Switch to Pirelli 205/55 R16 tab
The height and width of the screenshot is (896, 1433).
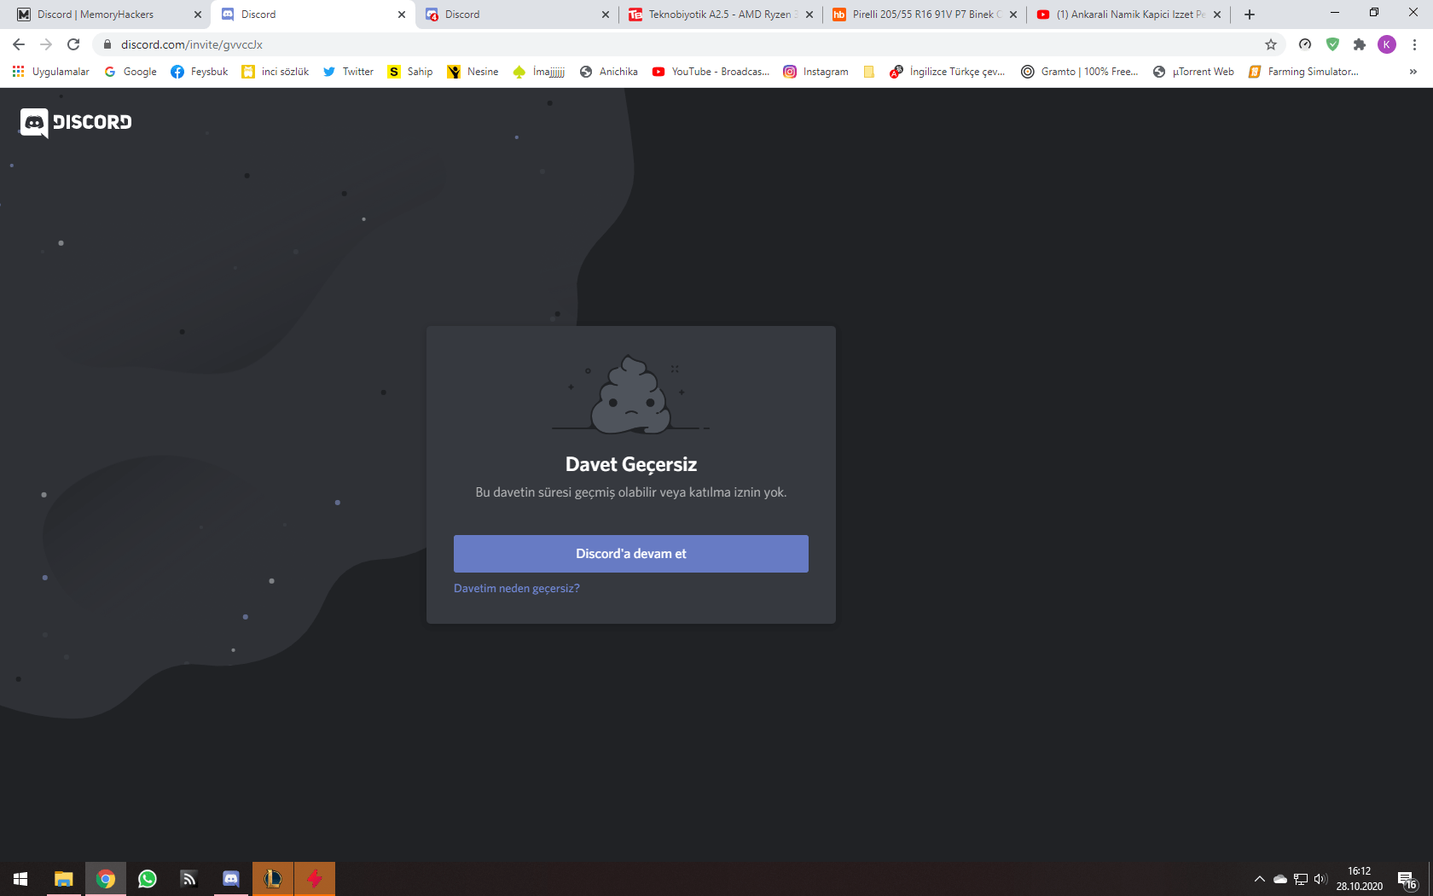tap(925, 15)
